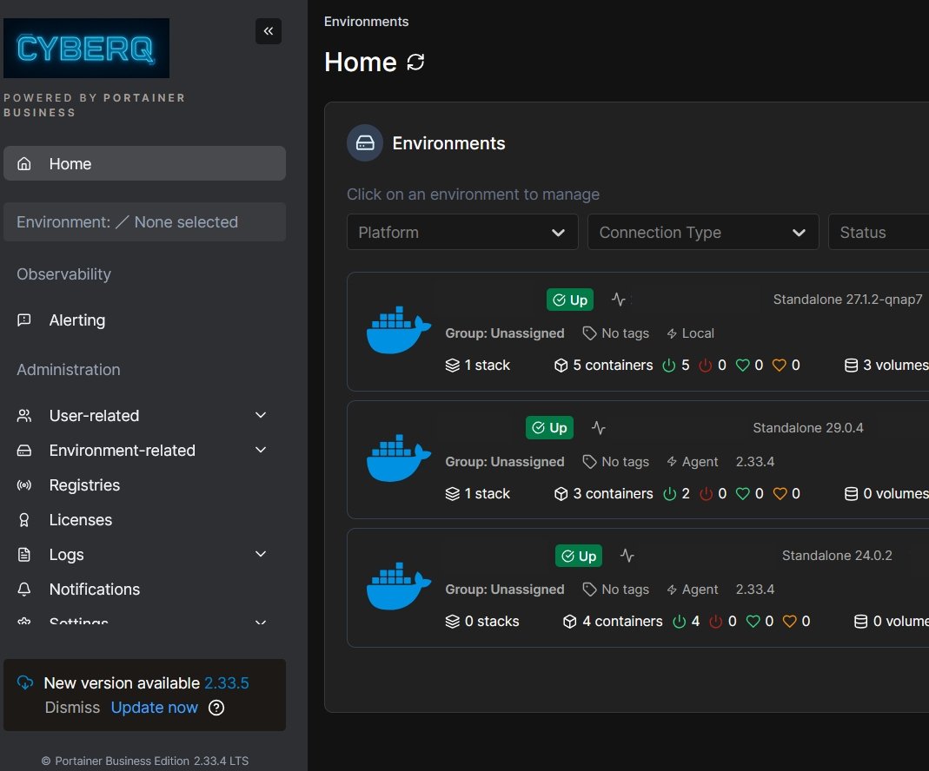Image resolution: width=929 pixels, height=771 pixels.
Task: Click the heartbeat icon on the Standalone 29.0.4 environment
Action: pyautogui.click(x=599, y=428)
